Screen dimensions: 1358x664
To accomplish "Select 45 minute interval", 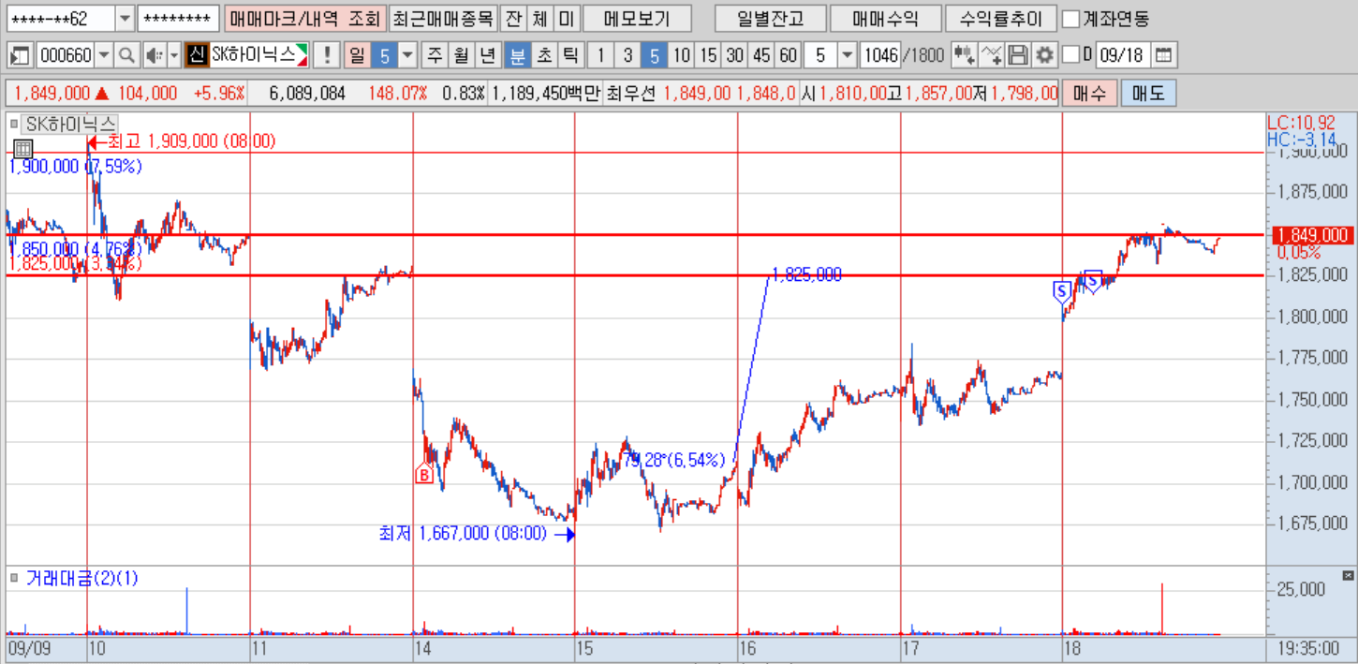I will [x=761, y=55].
